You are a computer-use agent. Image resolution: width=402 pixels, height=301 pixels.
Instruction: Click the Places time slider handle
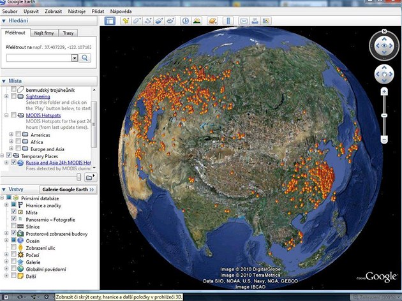pyautogui.click(x=79, y=177)
